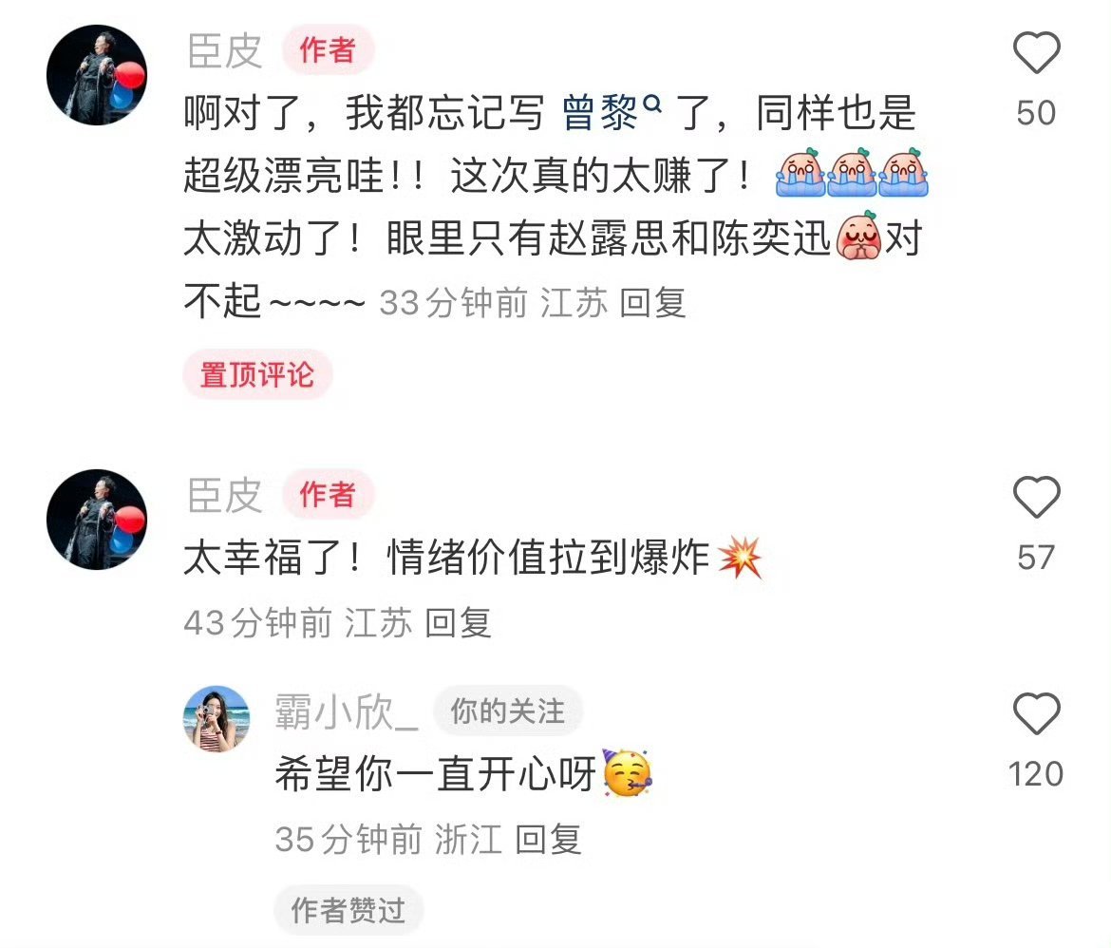1111x948 pixels.
Task: Tap the search icon next to 曾黎
Action: tap(651, 104)
